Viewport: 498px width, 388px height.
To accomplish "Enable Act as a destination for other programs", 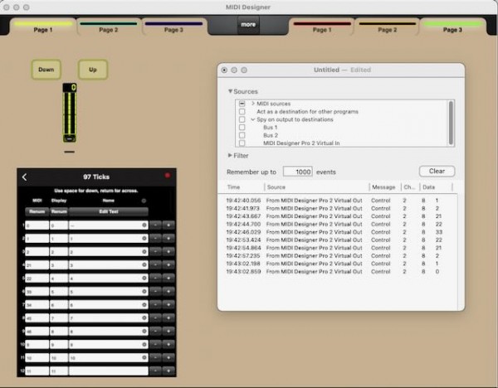I will point(242,112).
